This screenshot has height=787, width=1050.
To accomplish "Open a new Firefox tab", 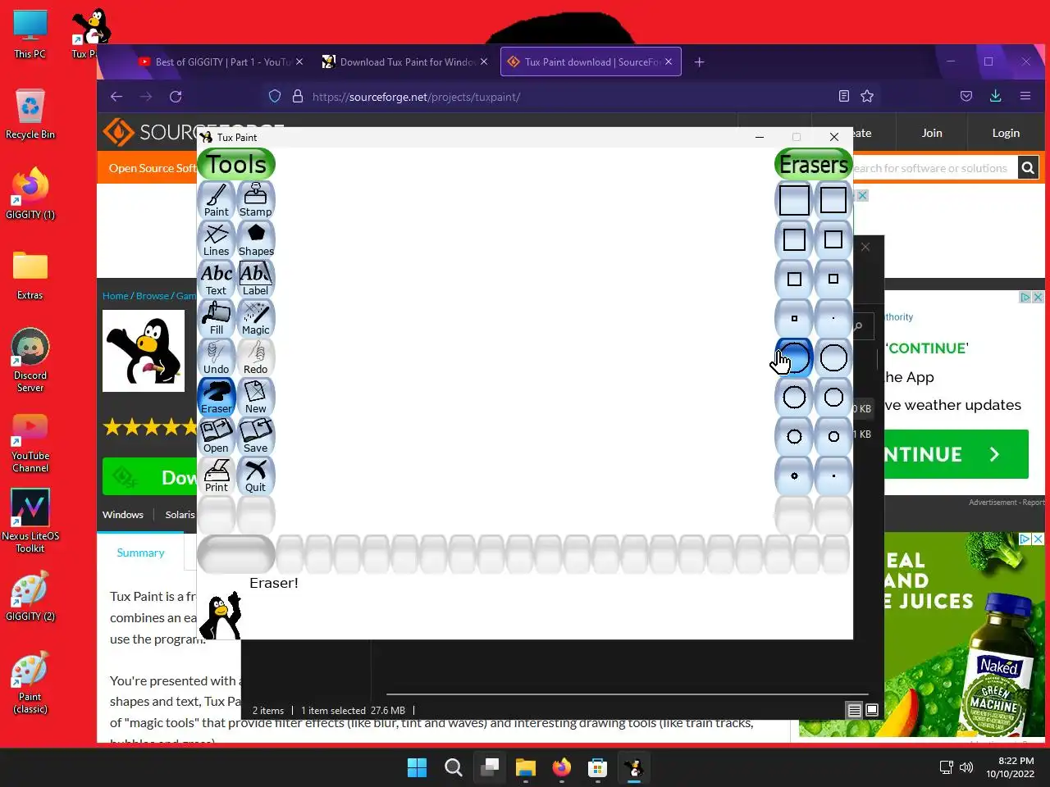I will tap(699, 61).
